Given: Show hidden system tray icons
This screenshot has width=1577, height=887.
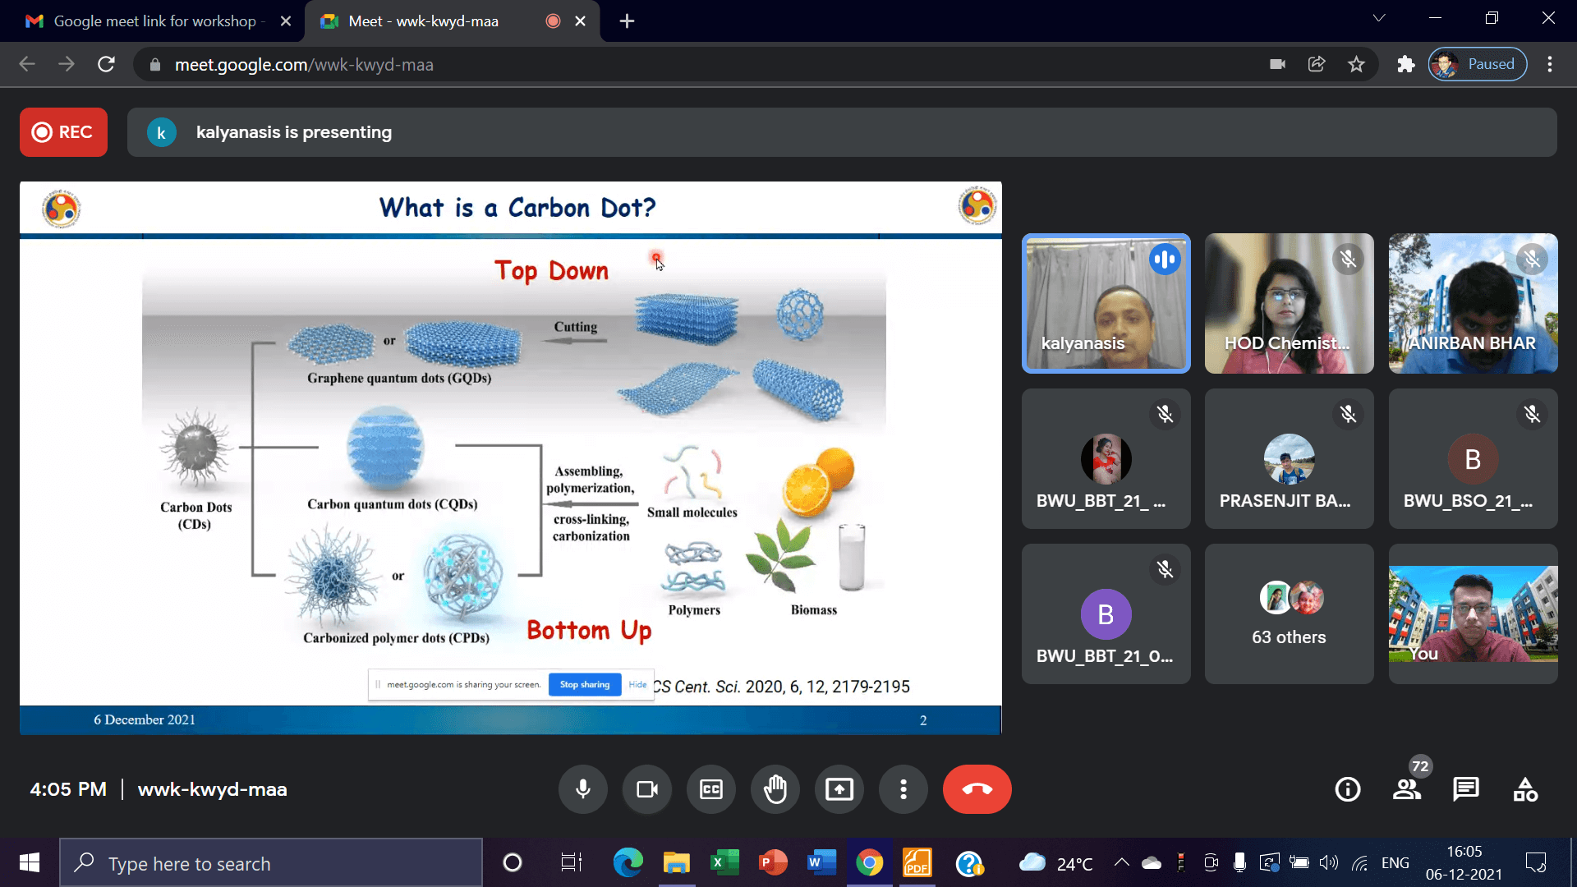Looking at the screenshot, I should (1121, 862).
